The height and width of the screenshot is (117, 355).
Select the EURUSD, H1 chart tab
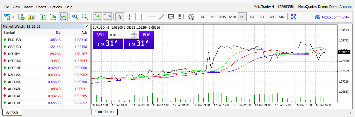pos(105,112)
